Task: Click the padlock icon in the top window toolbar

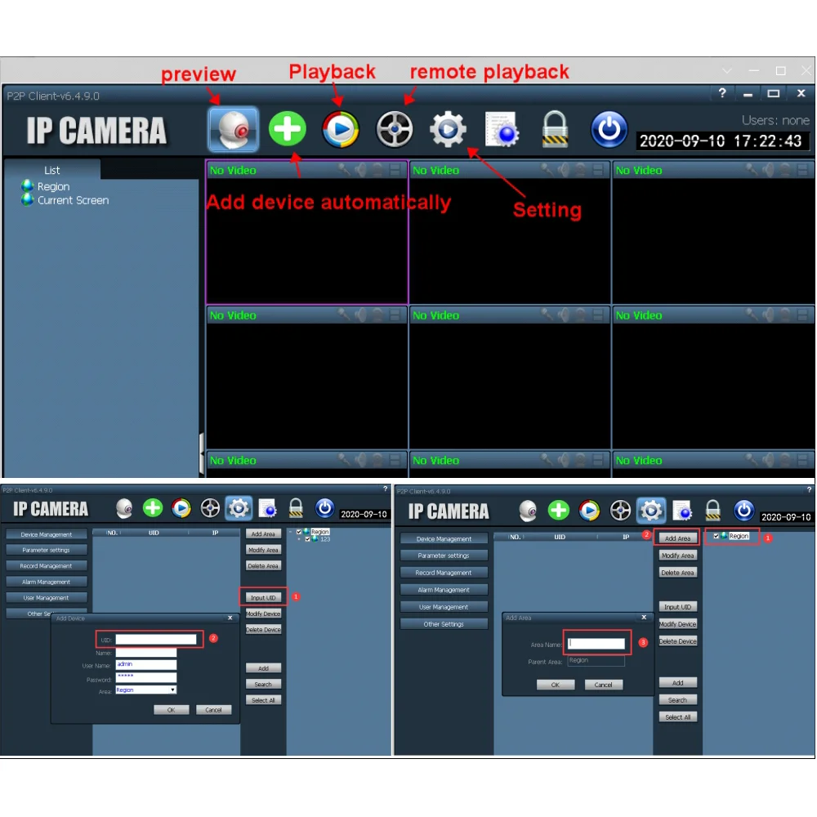Action: (x=555, y=129)
